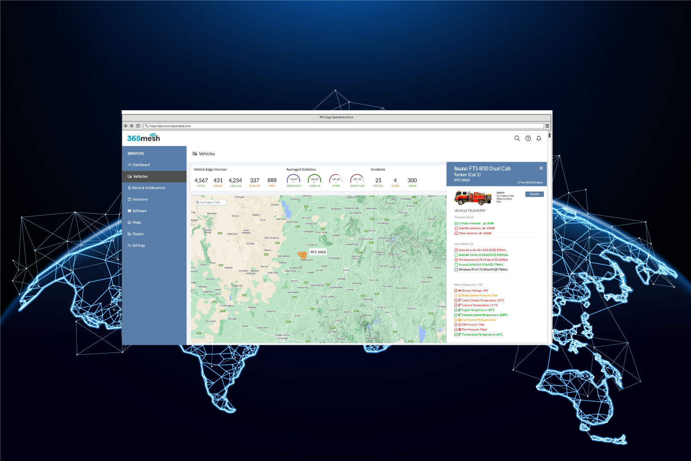Open the browser hamburger menu
Screen dimensions: 691x461
(547, 126)
